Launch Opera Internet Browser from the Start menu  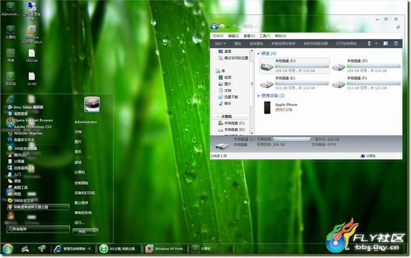coord(30,120)
